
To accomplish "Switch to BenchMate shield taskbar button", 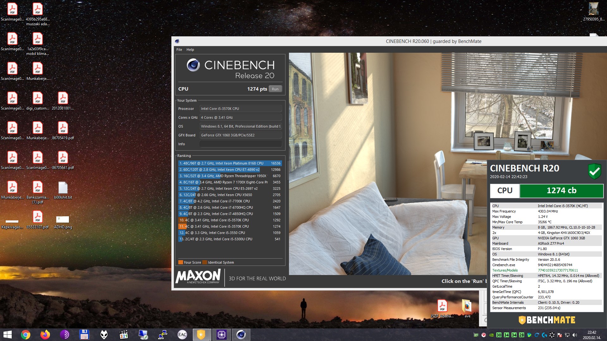I will (x=201, y=335).
